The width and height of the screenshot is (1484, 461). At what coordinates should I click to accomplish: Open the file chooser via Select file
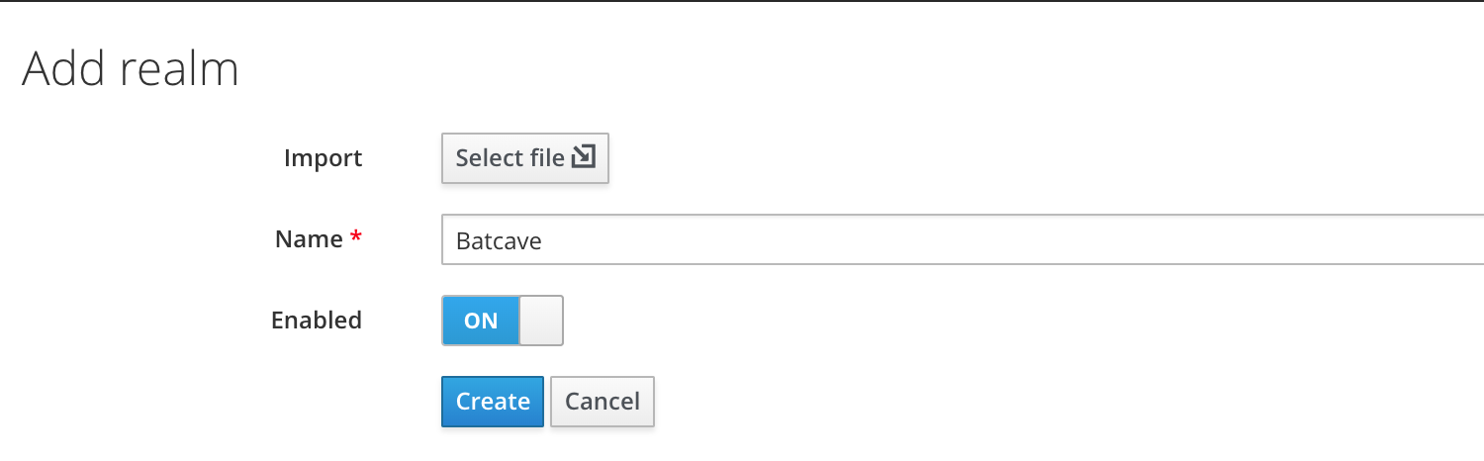coord(524,158)
